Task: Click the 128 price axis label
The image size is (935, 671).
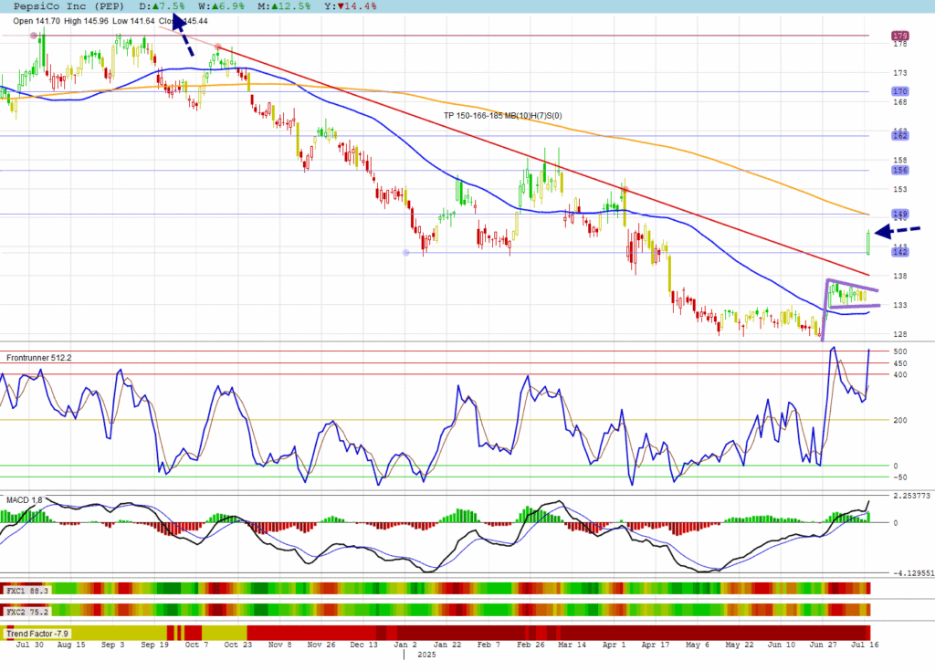Action: tap(899, 334)
